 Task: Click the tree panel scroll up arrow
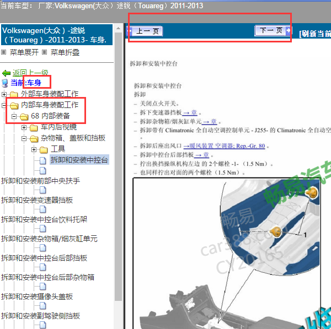pos(119,28)
